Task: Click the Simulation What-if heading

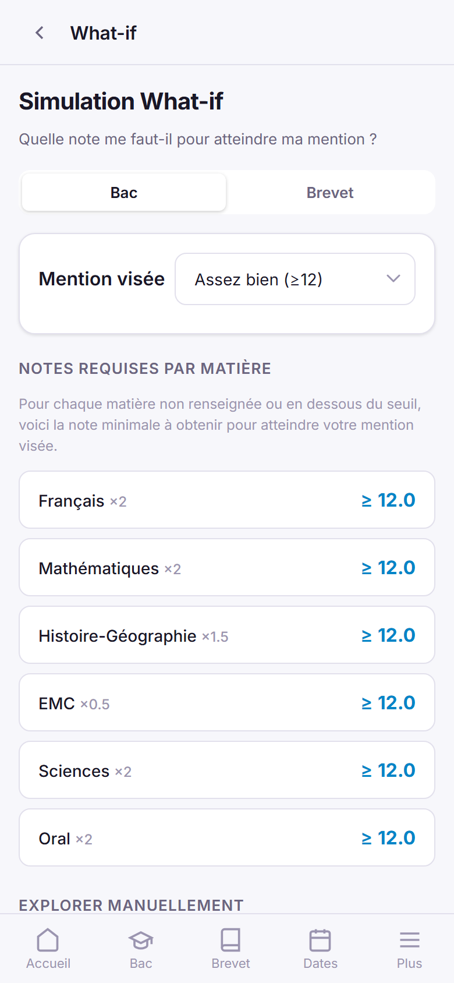Action: tap(121, 101)
